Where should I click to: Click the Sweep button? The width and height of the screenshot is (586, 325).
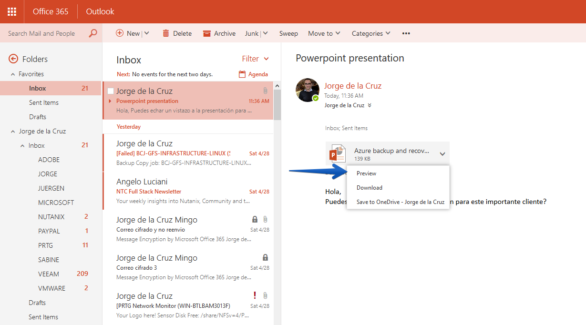[x=288, y=33]
